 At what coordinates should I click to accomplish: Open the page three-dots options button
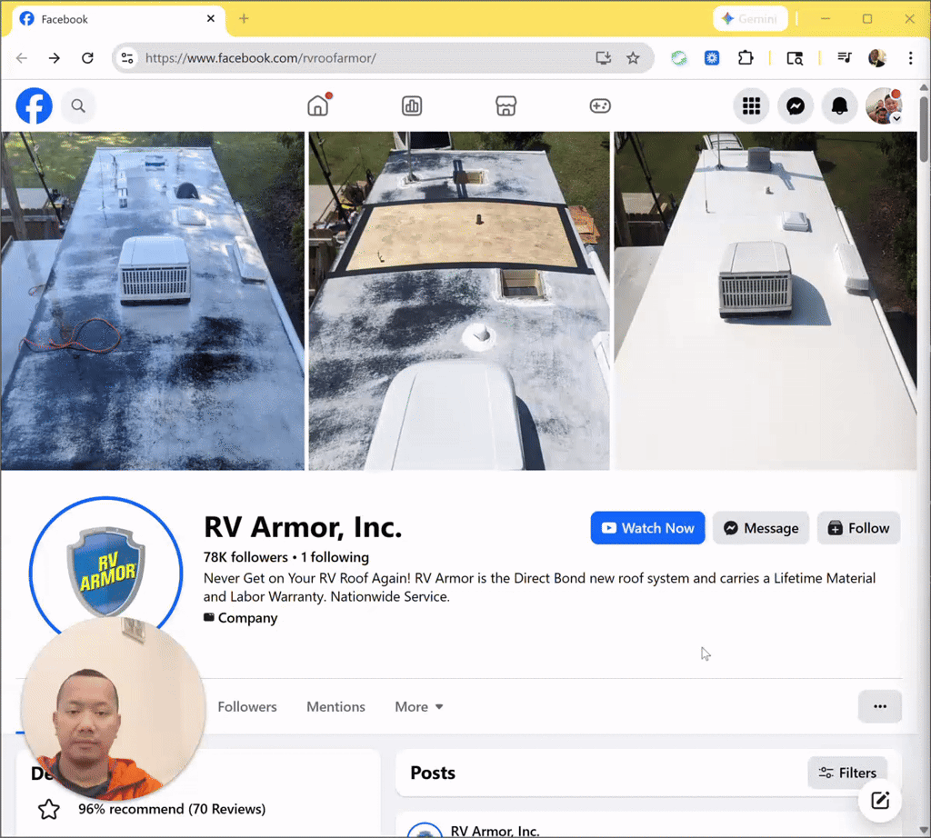[879, 706]
